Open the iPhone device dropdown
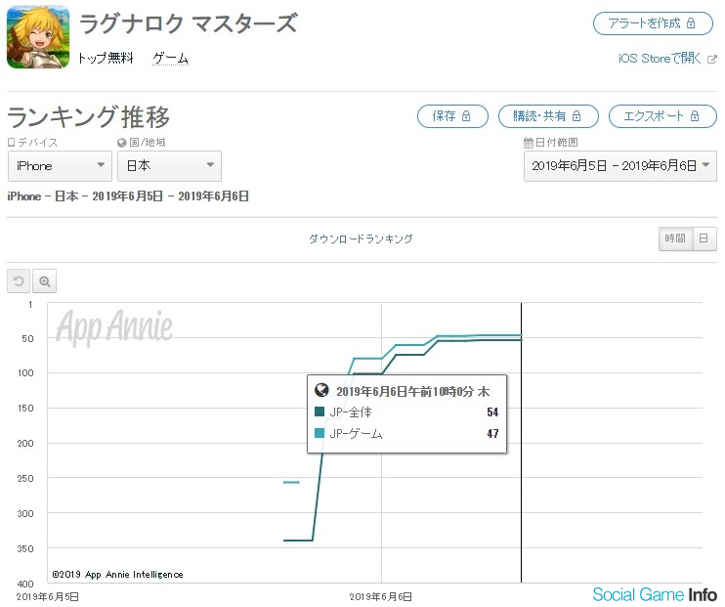Viewport: 725px width, 607px height. 60,166
